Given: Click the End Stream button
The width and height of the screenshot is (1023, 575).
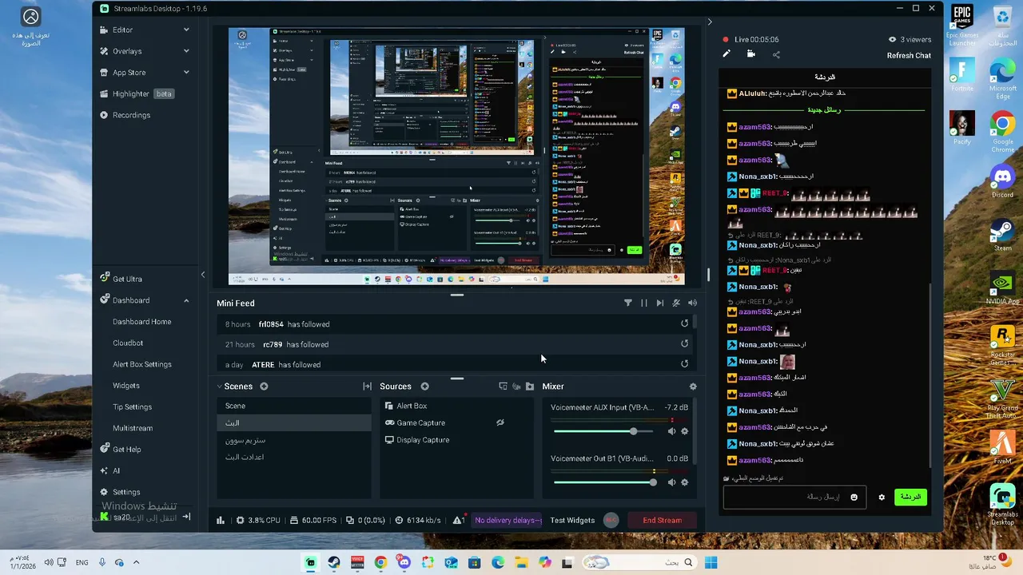Looking at the screenshot, I should coord(662,520).
